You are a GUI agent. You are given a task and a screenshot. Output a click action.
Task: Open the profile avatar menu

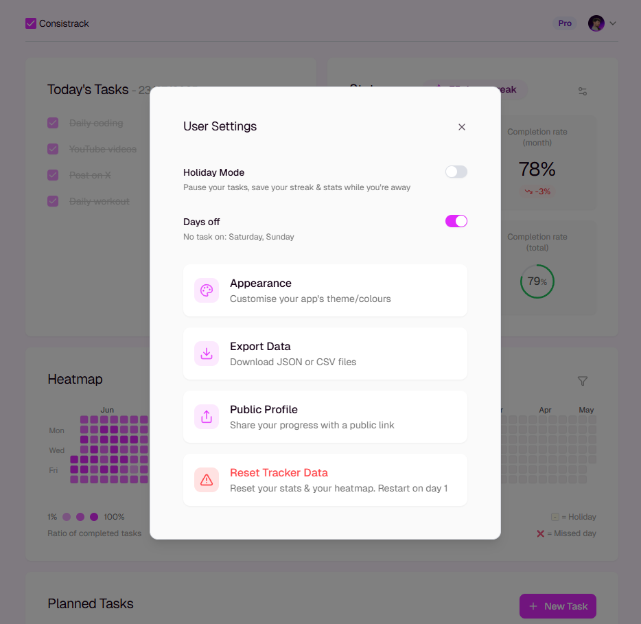coord(596,23)
